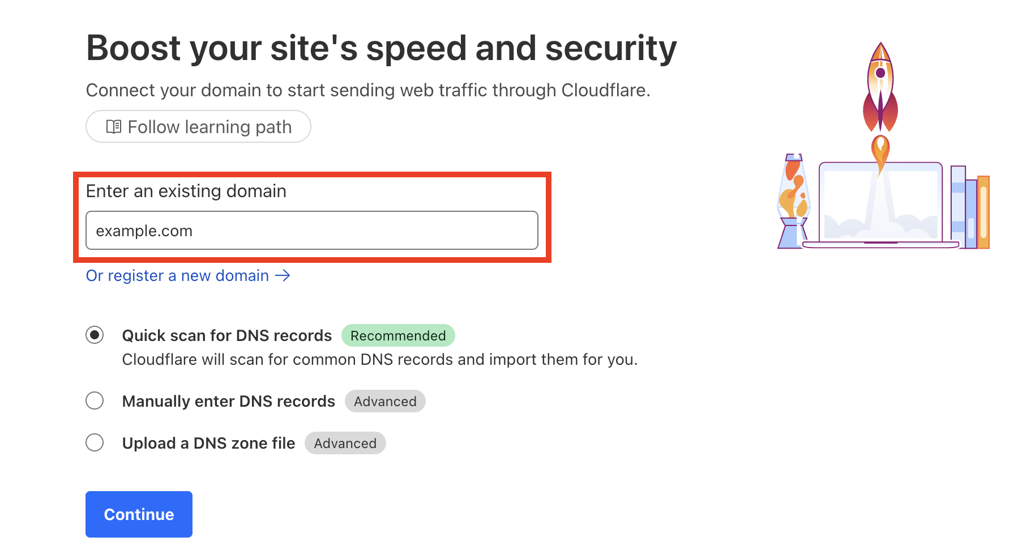Click the green Recommended badge
1035x554 pixels.
point(398,335)
